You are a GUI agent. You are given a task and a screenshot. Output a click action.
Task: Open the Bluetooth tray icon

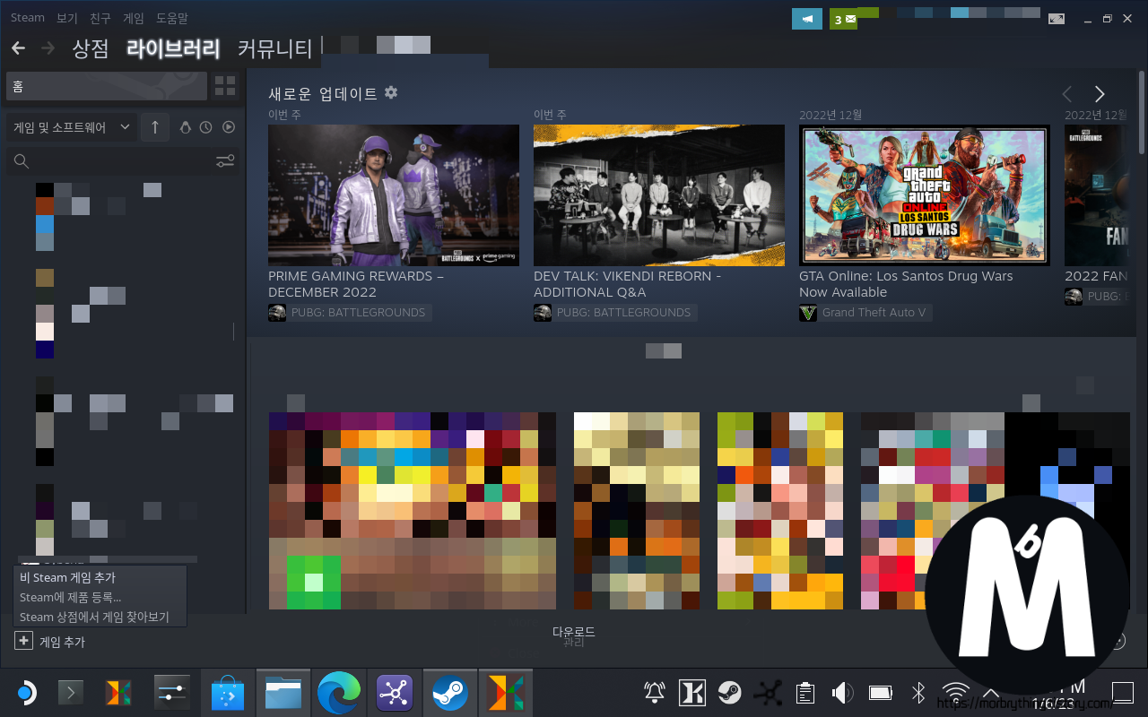[x=918, y=692]
